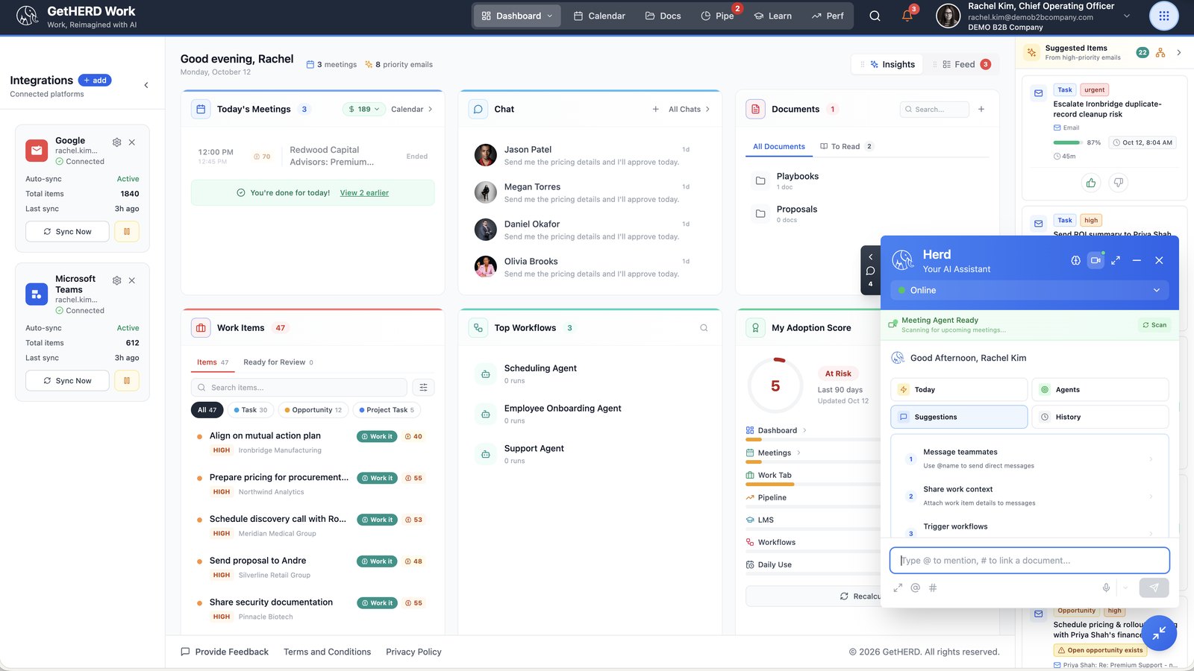Viewport: 1194px width, 671px height.
Task: Open Docs in top navigation
Action: click(663, 16)
